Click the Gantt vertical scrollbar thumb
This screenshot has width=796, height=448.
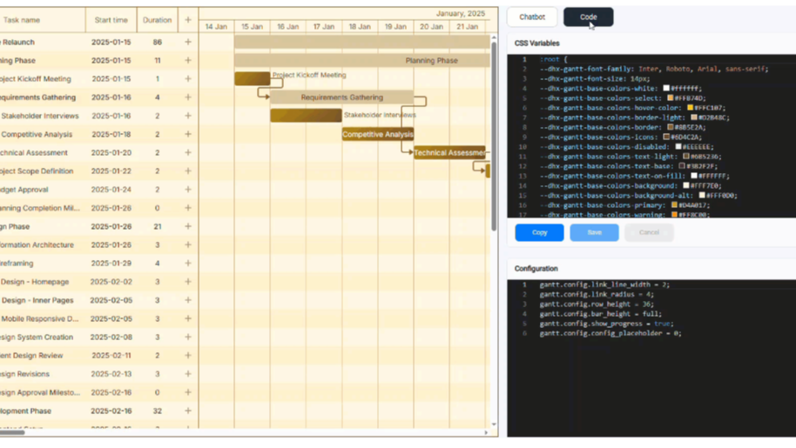click(494, 137)
